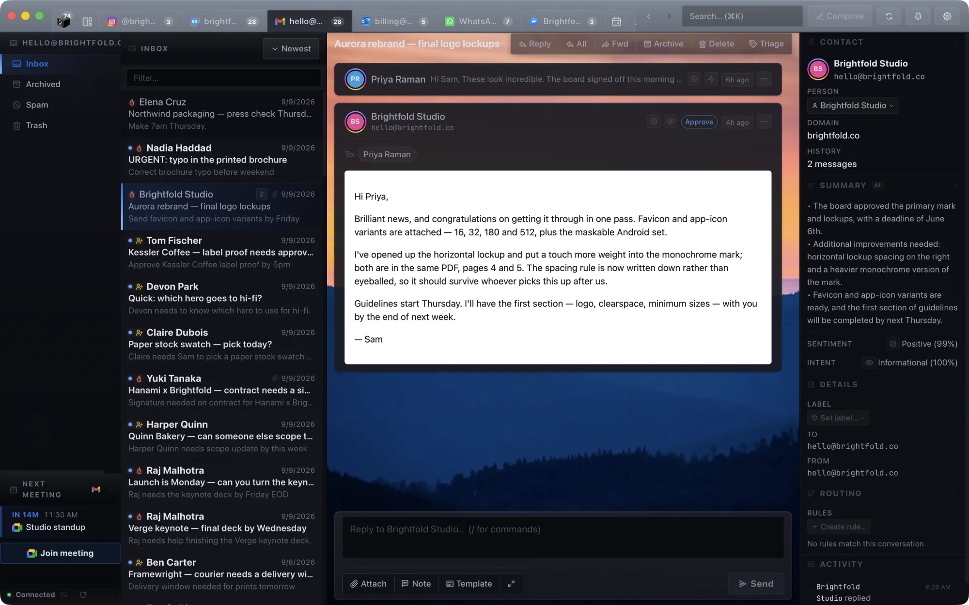This screenshot has width=969, height=605.
Task: Open the Newest sort dropdown
Action: coord(291,48)
